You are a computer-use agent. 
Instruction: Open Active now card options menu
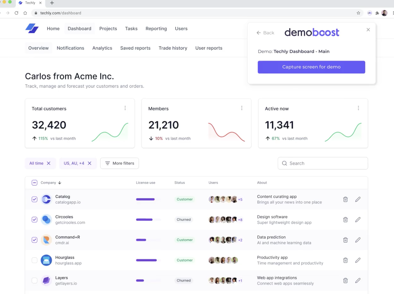(358, 108)
